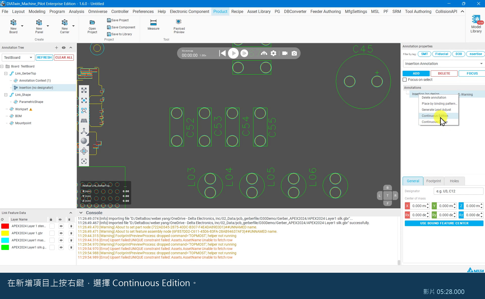Open Payload Preview tool
The height and width of the screenshot is (299, 485).
point(179,27)
